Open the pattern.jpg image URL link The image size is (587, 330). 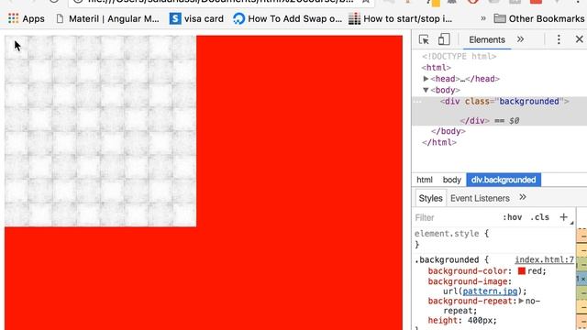point(490,291)
